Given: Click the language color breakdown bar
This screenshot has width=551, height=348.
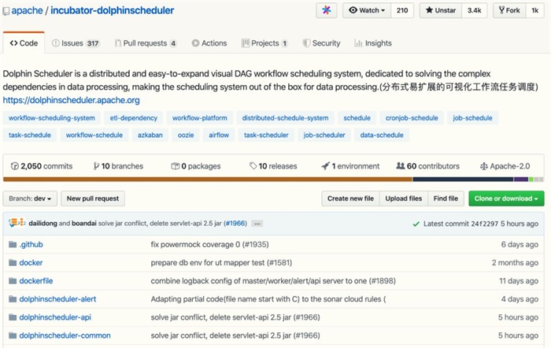Looking at the screenshot, I should (x=274, y=180).
